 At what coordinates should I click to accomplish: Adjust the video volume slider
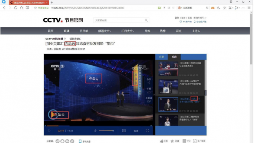click(x=106, y=130)
